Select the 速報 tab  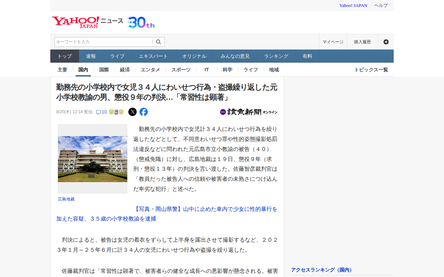tap(91, 56)
